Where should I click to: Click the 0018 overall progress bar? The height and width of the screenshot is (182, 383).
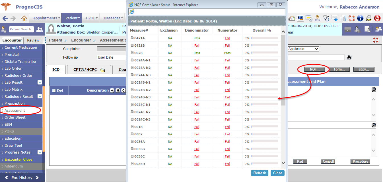[x=264, y=127]
